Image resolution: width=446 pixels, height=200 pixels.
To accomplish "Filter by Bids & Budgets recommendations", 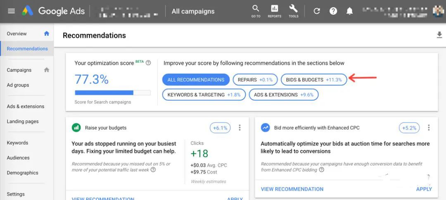I will click(313, 80).
